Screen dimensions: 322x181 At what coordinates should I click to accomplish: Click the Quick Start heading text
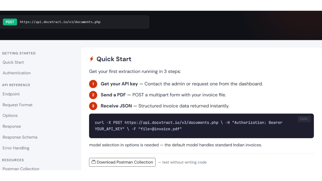tap(114, 59)
